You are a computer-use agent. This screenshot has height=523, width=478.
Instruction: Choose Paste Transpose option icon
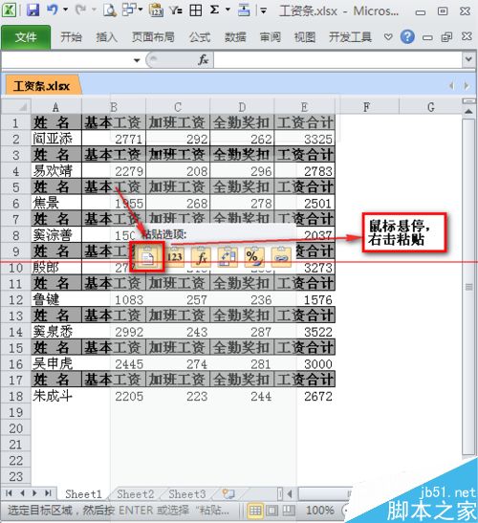pos(228,257)
